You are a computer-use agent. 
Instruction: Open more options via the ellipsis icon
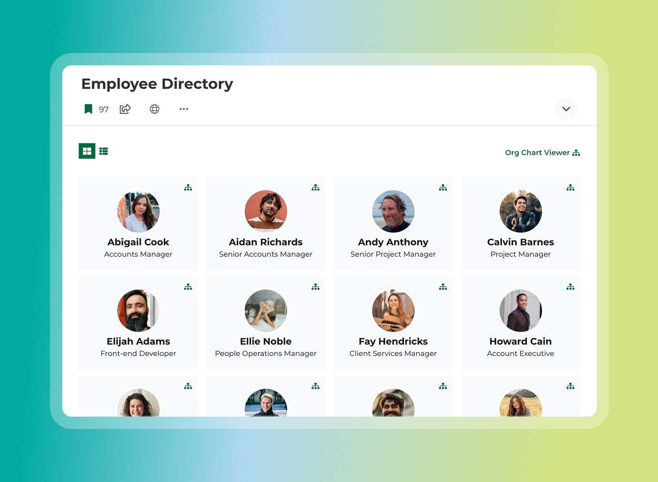point(184,109)
